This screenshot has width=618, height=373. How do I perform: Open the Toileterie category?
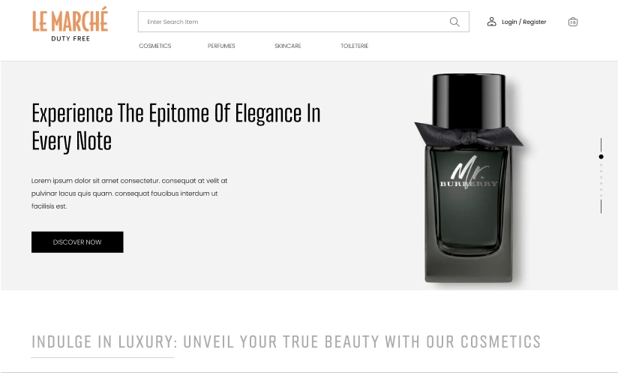[x=354, y=46]
